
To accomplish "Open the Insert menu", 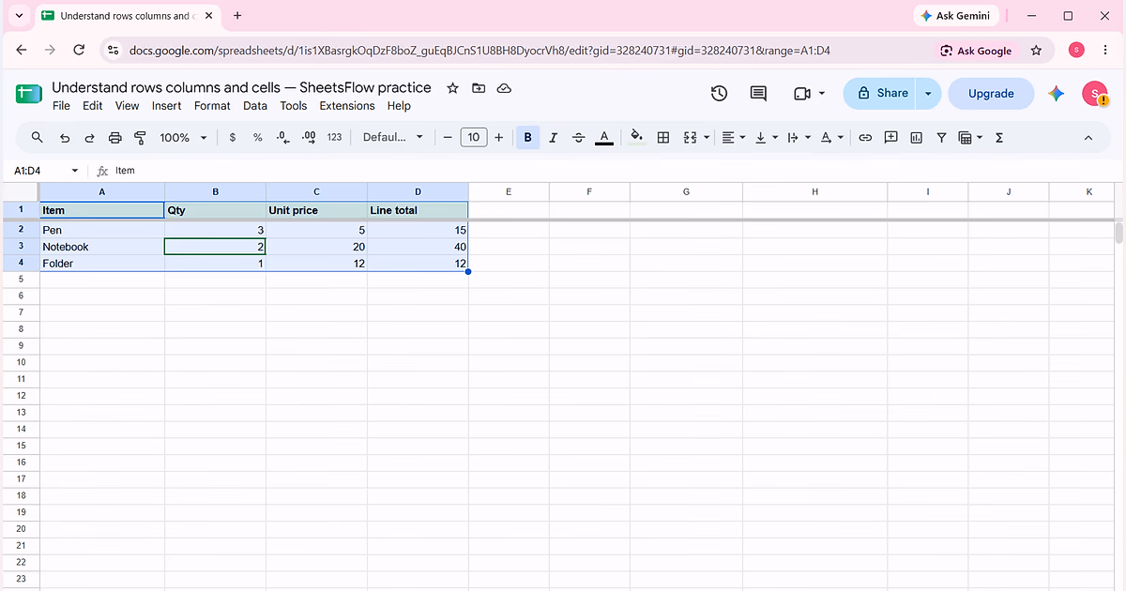I will [x=167, y=106].
